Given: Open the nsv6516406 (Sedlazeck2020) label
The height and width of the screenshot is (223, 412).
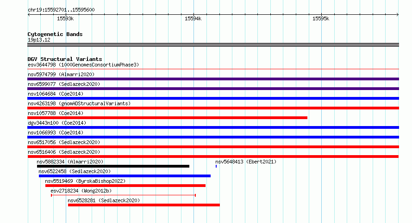Looking at the screenshot, I should point(64,152).
